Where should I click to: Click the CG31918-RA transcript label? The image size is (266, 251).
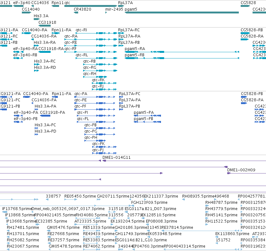tap(51, 49)
